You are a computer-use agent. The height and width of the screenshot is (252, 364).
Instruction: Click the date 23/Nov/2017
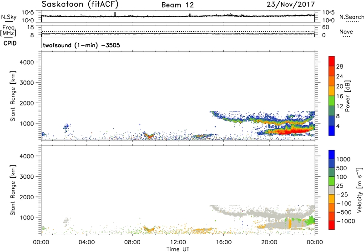pyautogui.click(x=291, y=4)
